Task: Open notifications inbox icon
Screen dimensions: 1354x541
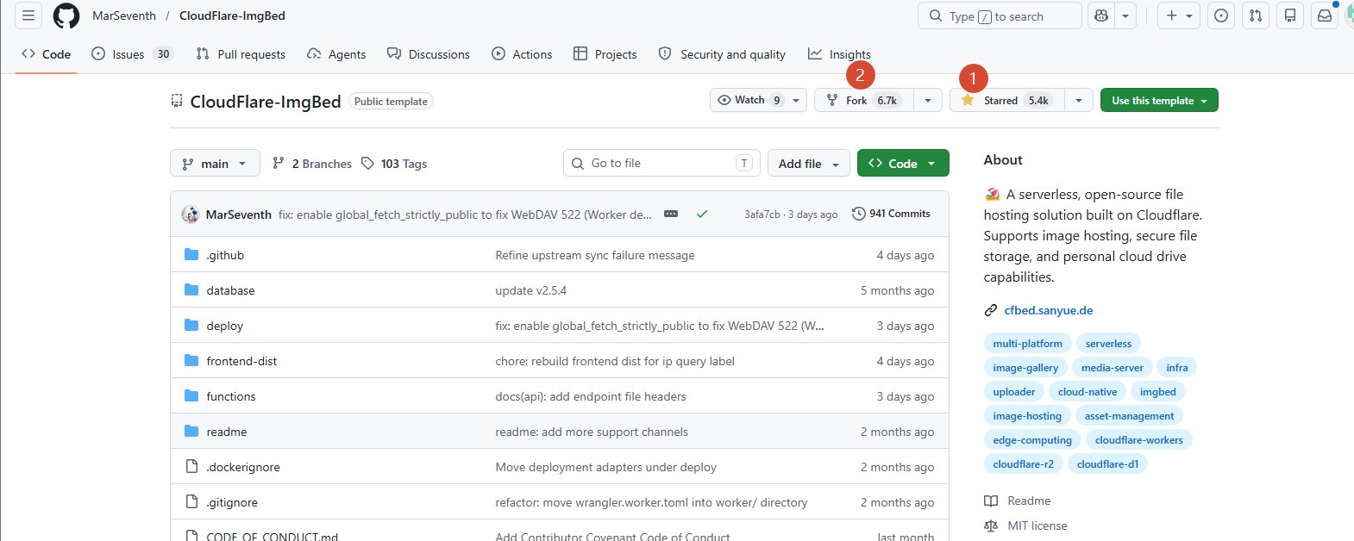Action: tap(1325, 16)
